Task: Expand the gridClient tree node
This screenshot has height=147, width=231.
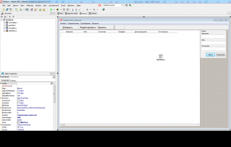Action: point(4,25)
